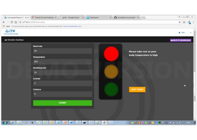The image size is (197, 140).
Task: Click the OneNote tray icon
Action: 143,123
